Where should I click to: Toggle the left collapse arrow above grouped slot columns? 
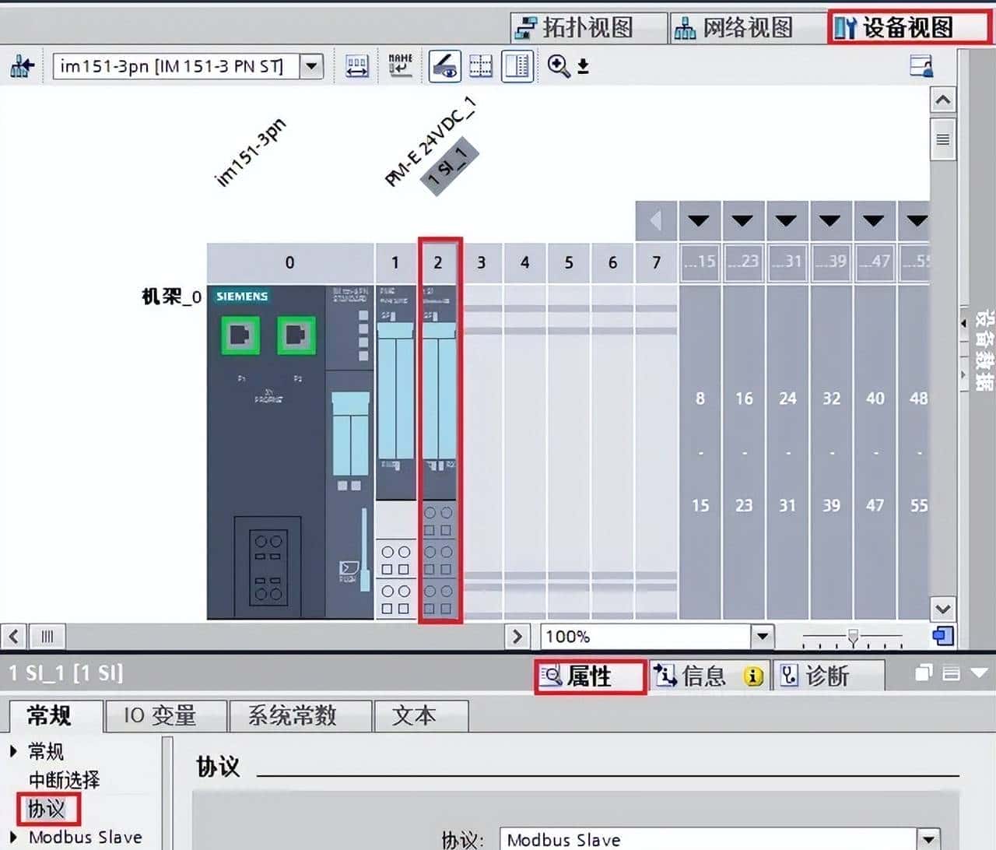point(656,220)
